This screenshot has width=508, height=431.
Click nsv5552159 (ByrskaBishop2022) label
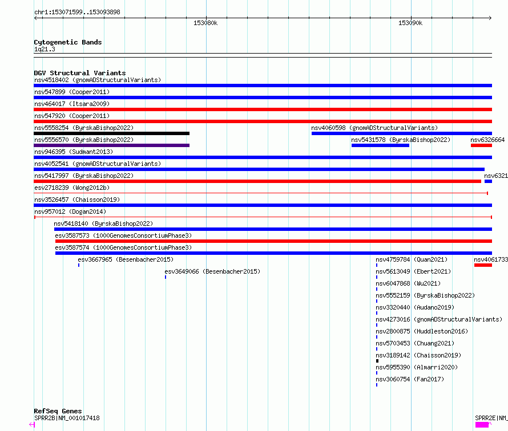pyautogui.click(x=425, y=295)
